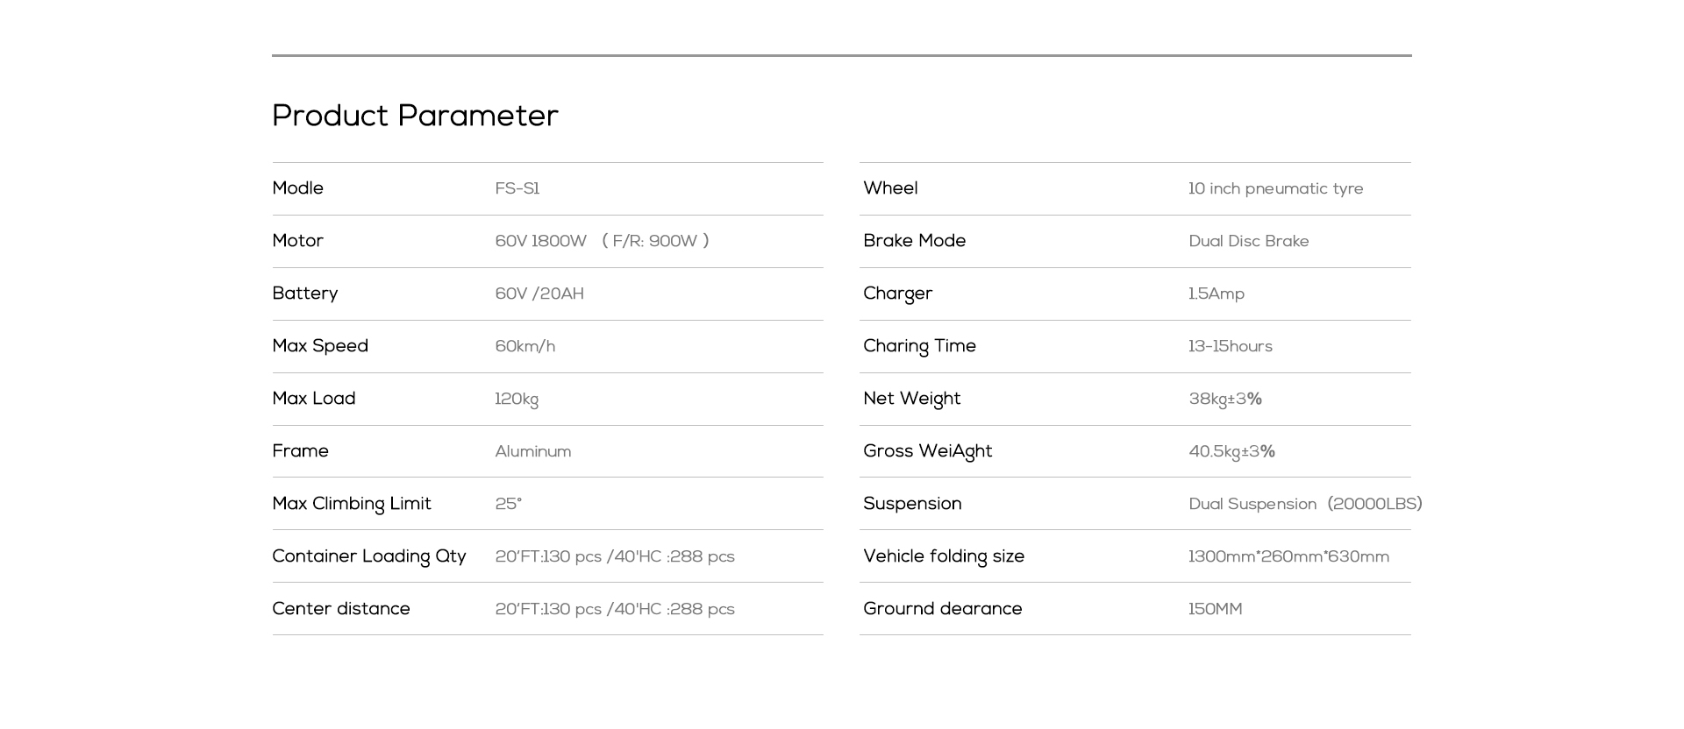Select the '1300mm*260mm*630mm' value
1684x729 pixels.
(x=1289, y=556)
